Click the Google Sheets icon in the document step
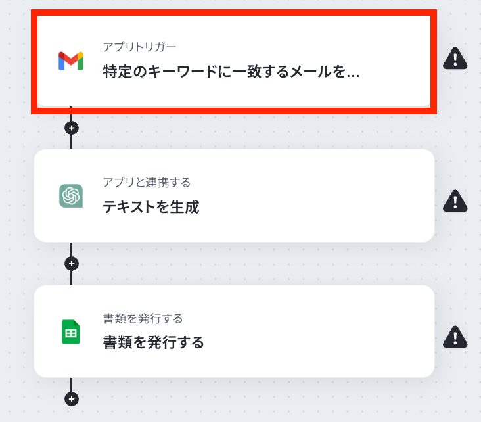The image size is (481, 422). pyautogui.click(x=71, y=332)
